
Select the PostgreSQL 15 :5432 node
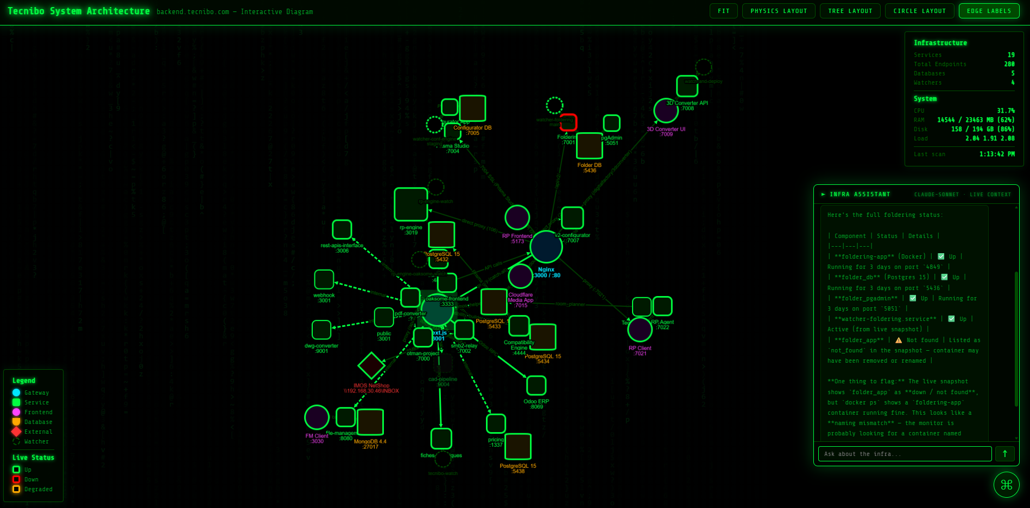(x=441, y=235)
